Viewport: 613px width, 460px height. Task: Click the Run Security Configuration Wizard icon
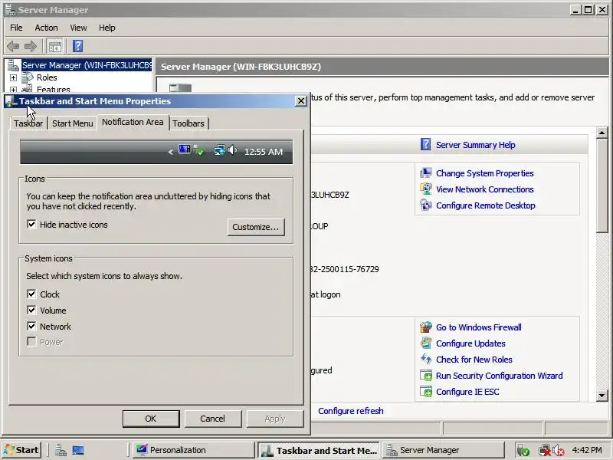(425, 375)
